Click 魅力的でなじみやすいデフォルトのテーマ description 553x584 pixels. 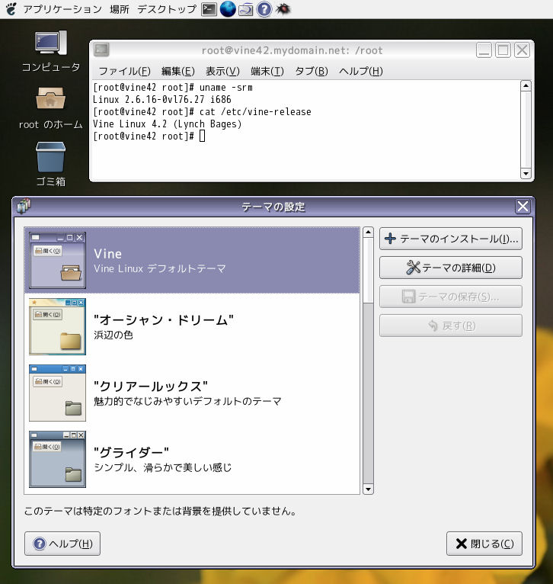(187, 401)
